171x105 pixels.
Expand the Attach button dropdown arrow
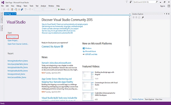tap(67, 9)
